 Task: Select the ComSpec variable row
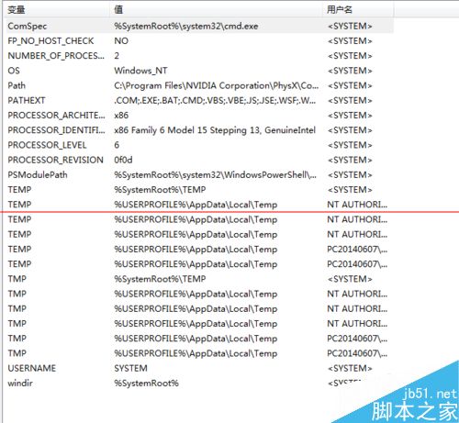(x=199, y=26)
